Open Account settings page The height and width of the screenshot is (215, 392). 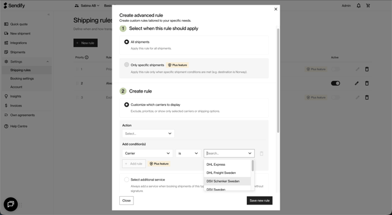coord(16,87)
